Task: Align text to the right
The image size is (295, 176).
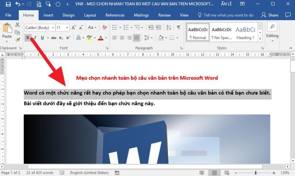Action: [x=129, y=38]
